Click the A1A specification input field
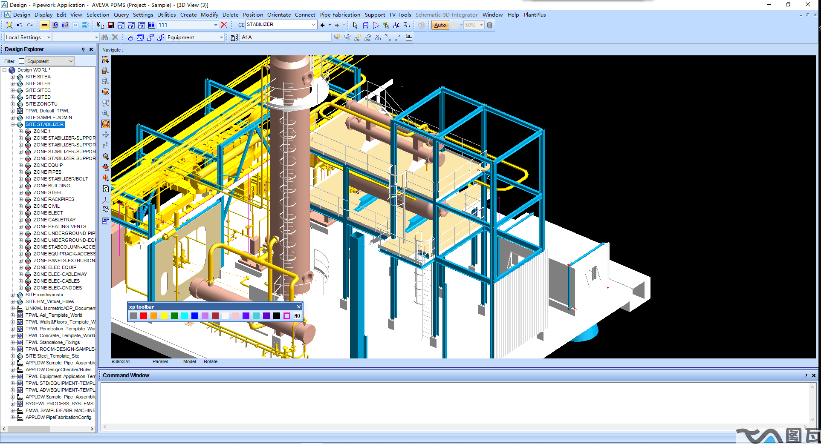This screenshot has width=821, height=444. pos(285,37)
